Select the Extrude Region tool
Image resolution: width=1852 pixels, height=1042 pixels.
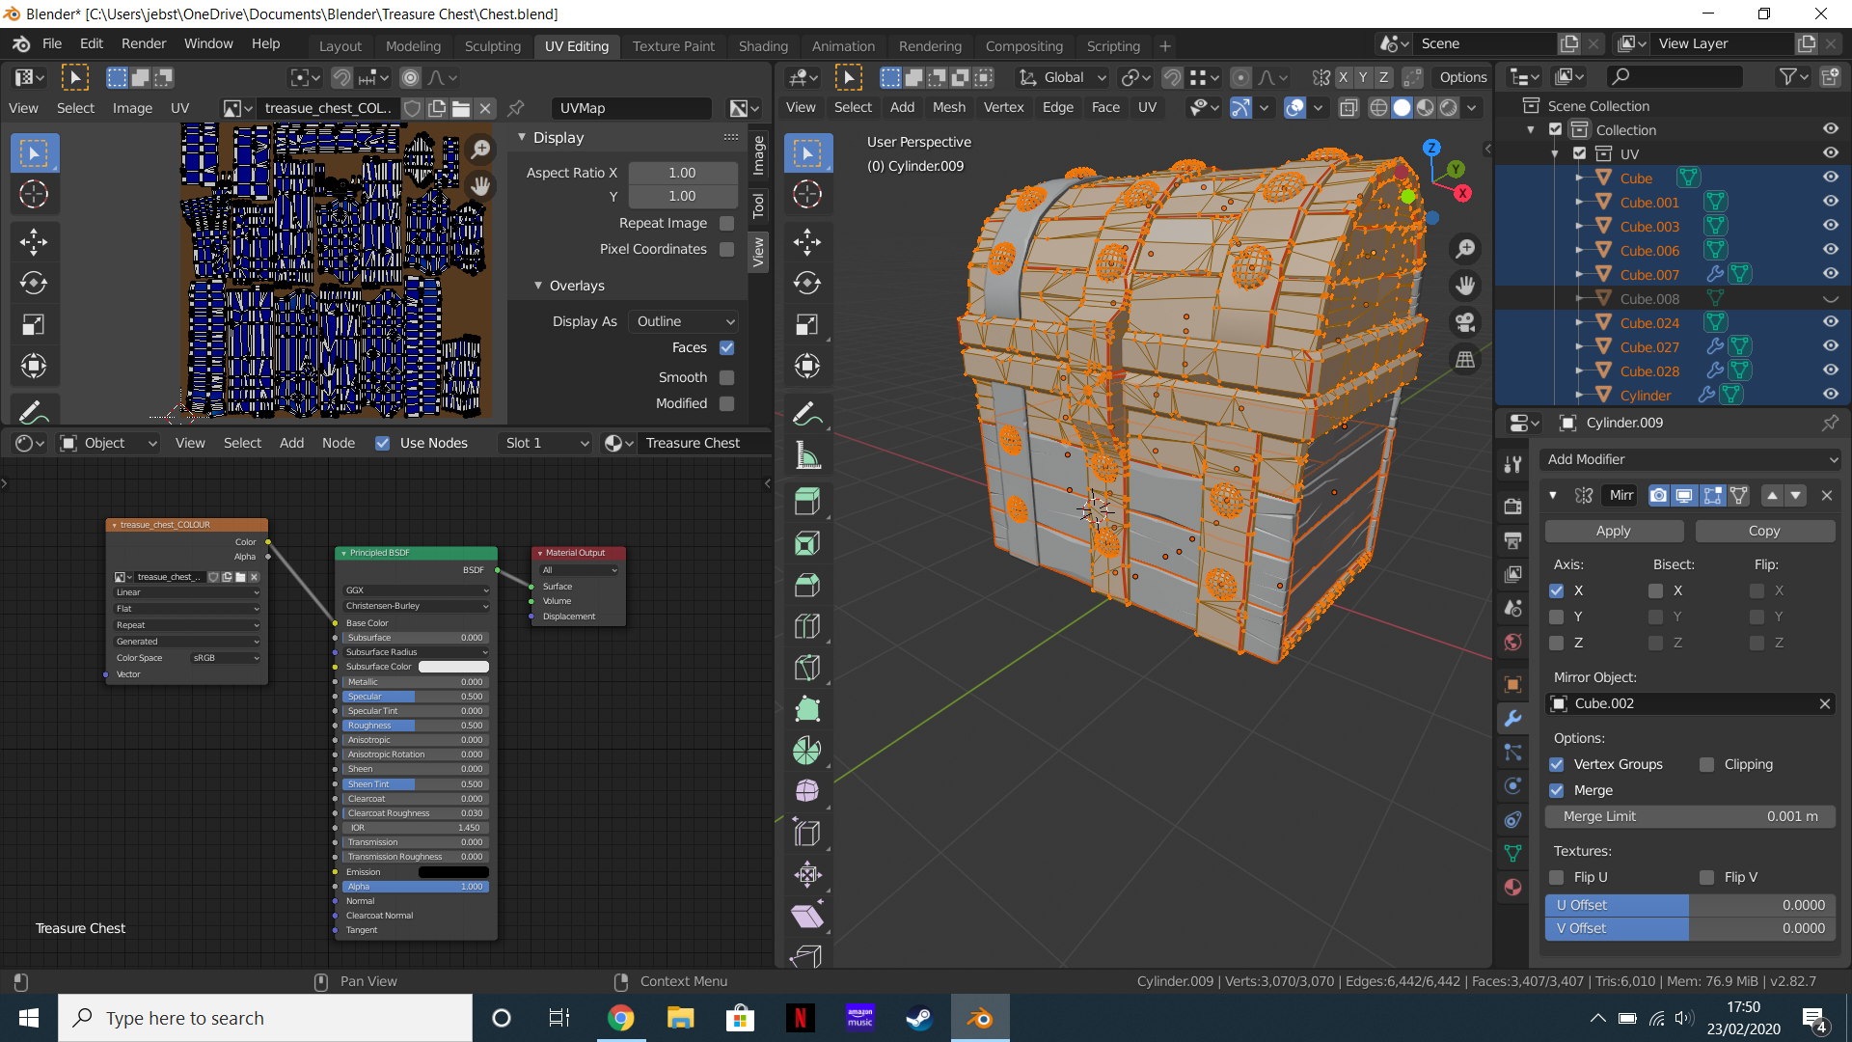coord(807,501)
